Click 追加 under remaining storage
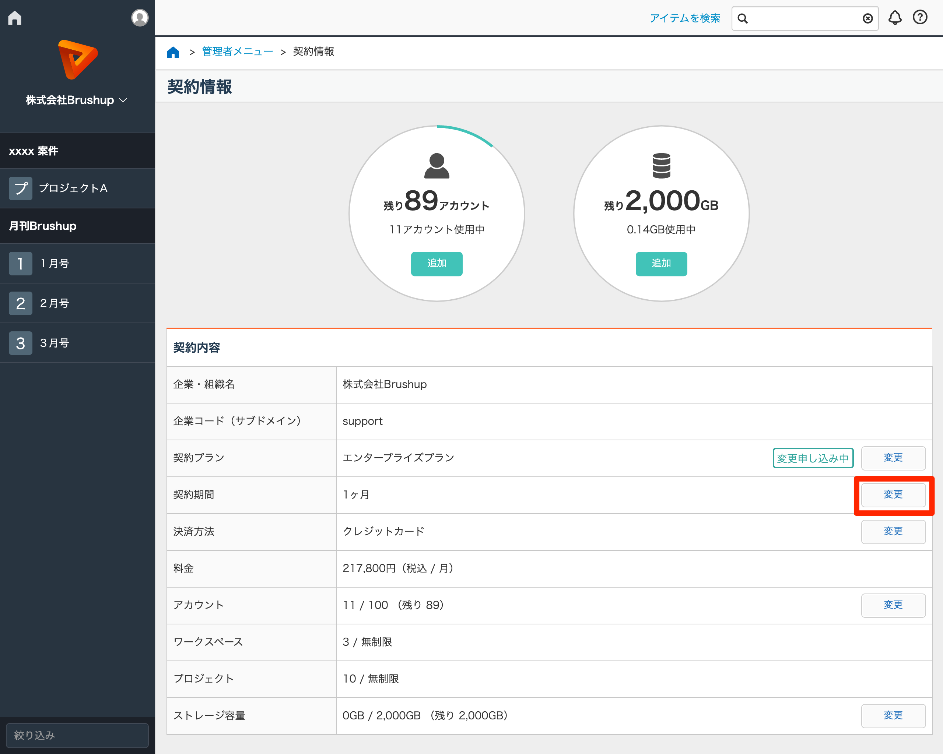The height and width of the screenshot is (754, 943). [661, 264]
